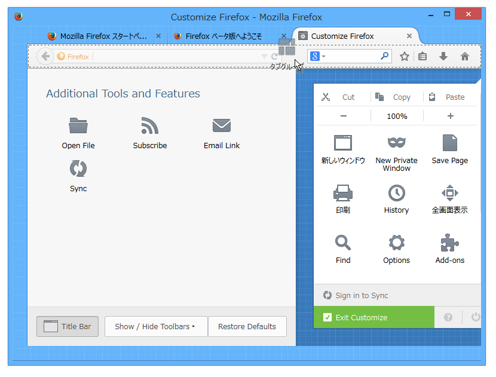Click the minus zoom out button
Screen dimensions: 496x377
(344, 116)
